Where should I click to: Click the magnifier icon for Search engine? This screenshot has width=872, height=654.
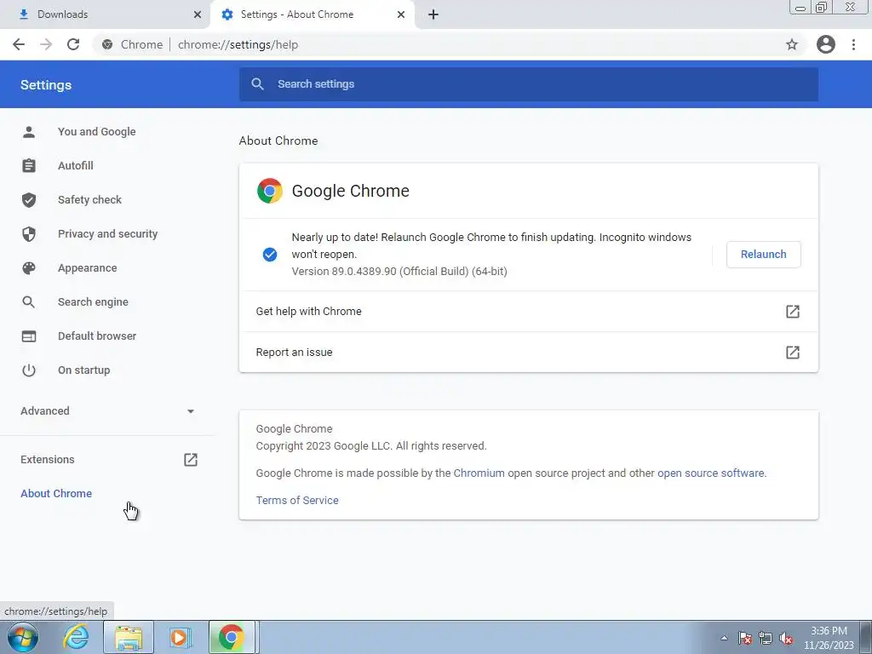(29, 302)
